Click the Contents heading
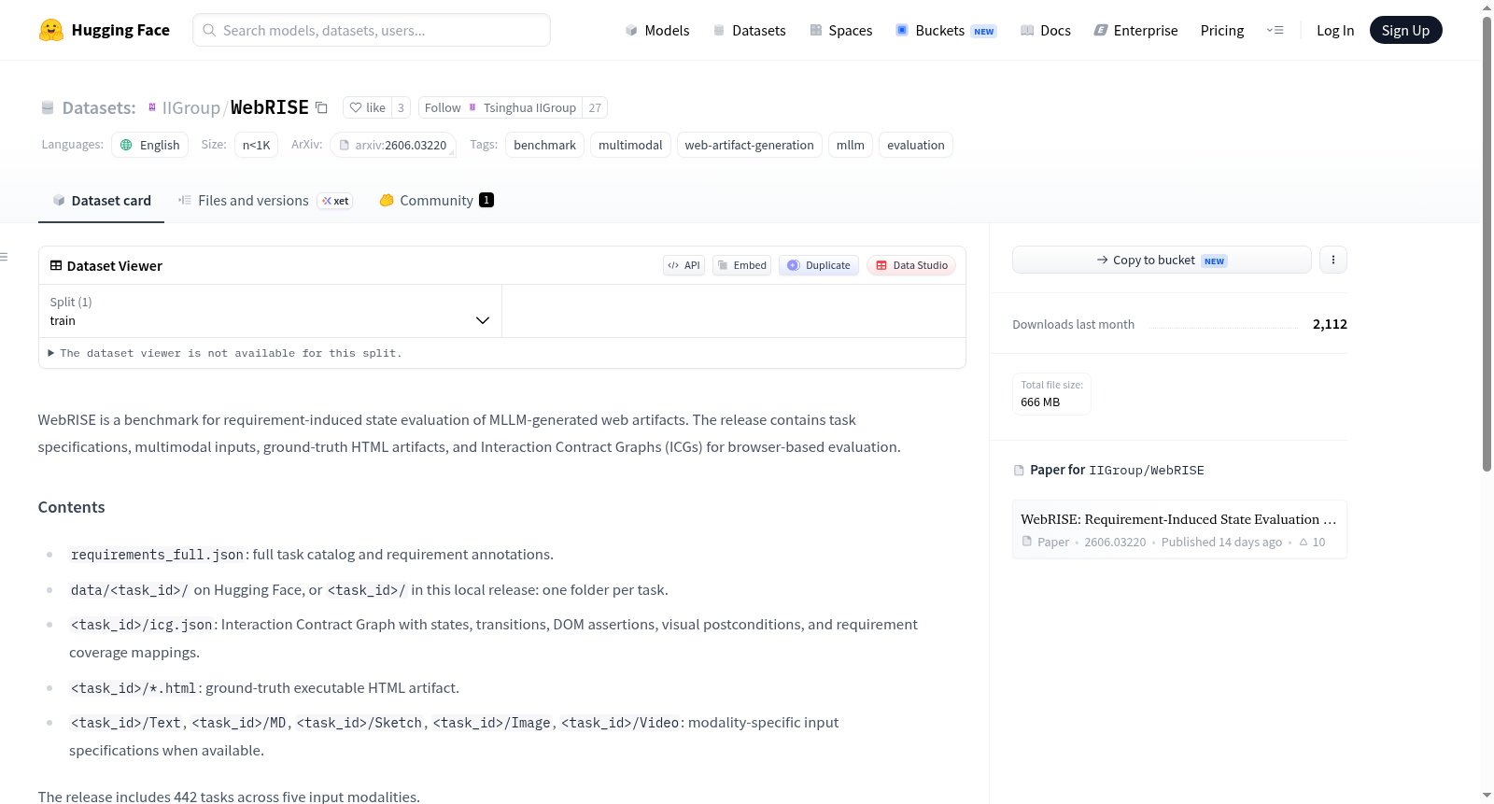Viewport: 1494px width, 804px height. pos(72,507)
